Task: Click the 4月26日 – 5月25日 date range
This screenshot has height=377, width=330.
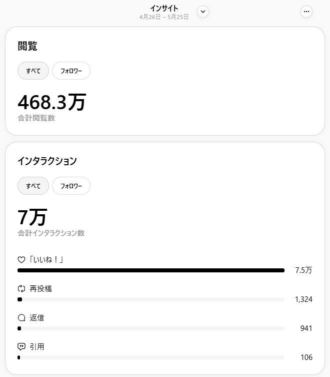Action: tap(164, 17)
